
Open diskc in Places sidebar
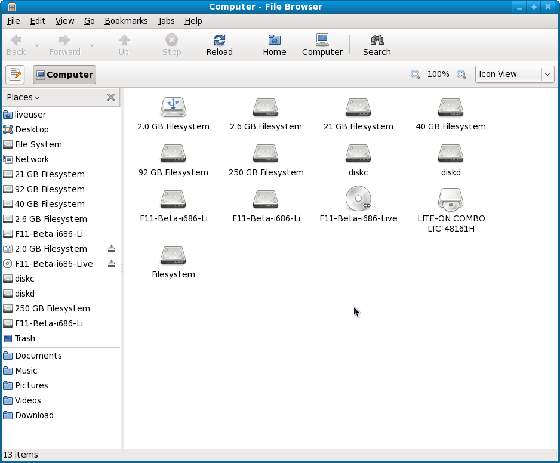tap(61, 279)
